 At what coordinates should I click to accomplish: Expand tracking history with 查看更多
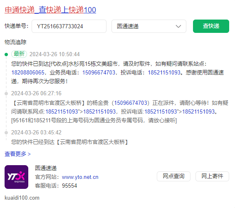[x=17, y=154]
